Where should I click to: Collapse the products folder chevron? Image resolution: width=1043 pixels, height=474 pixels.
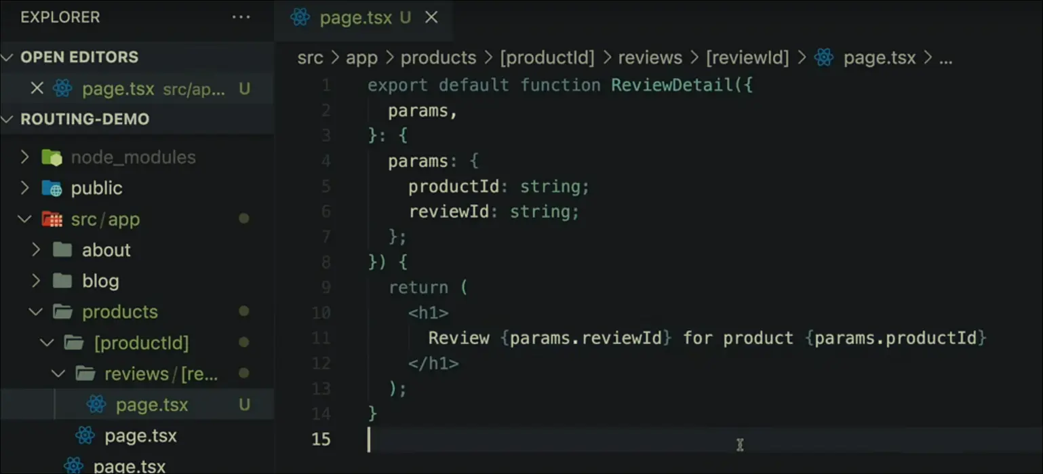tap(36, 312)
